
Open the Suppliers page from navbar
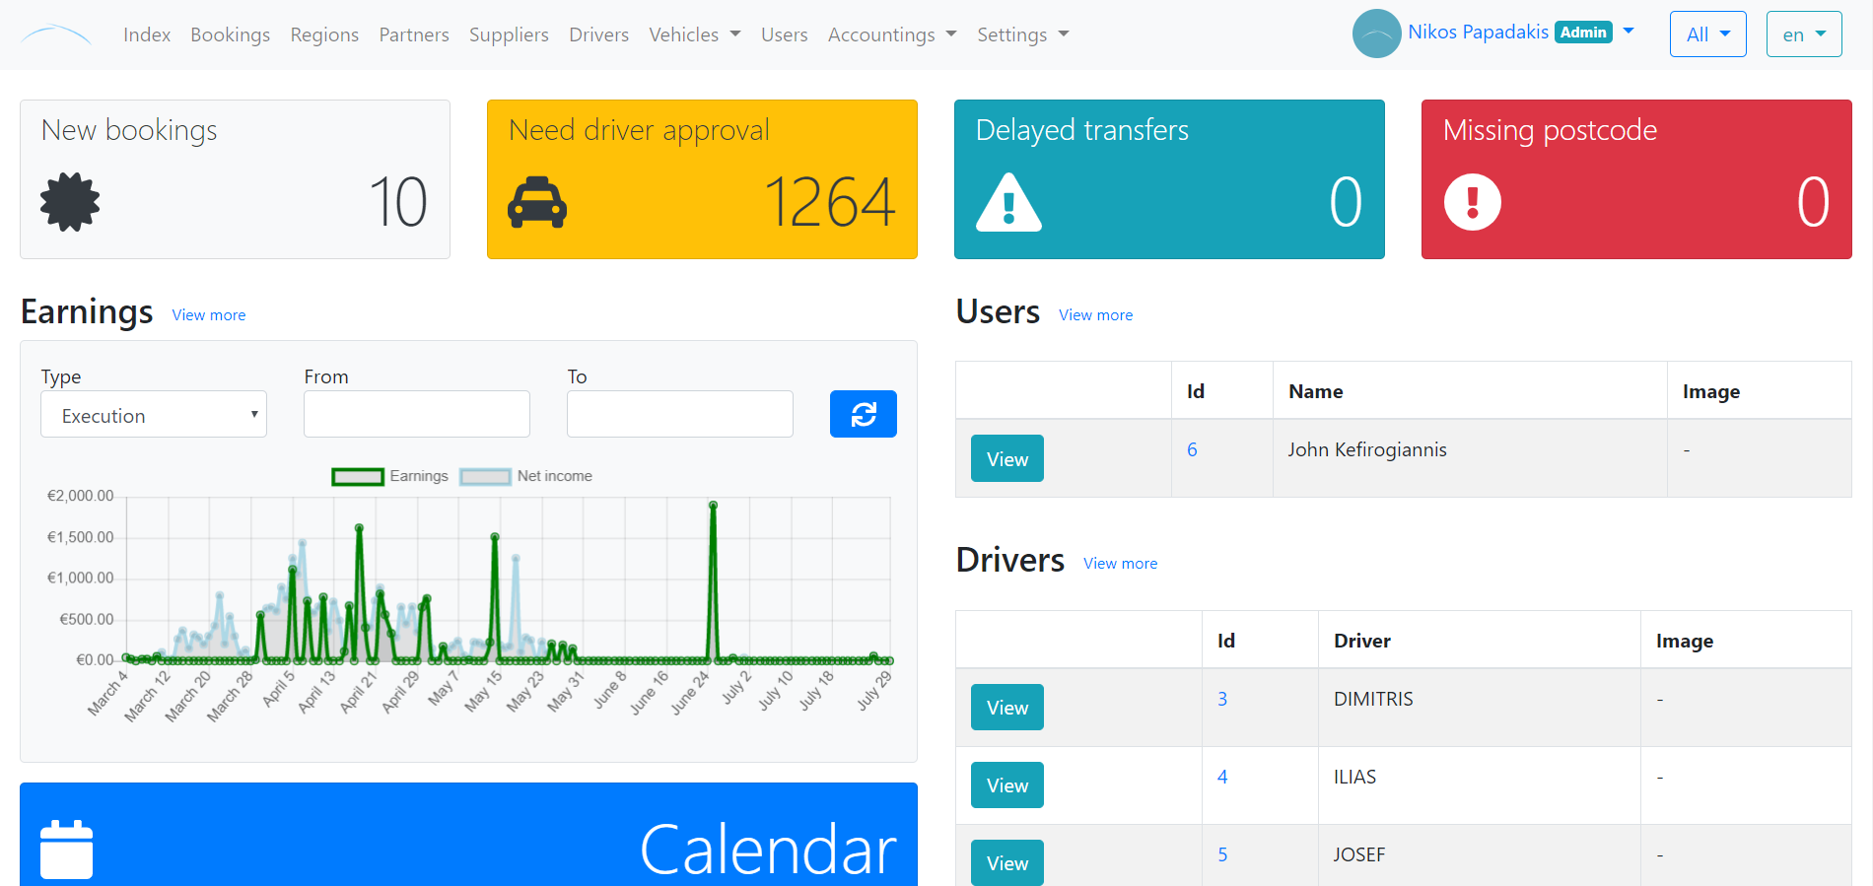pyautogui.click(x=509, y=34)
